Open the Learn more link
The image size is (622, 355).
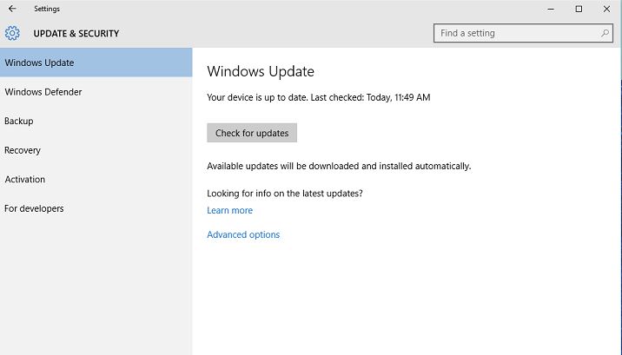(x=229, y=210)
